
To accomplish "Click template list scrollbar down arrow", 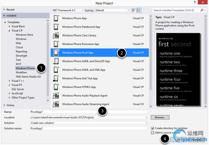I will pos(151,106).
